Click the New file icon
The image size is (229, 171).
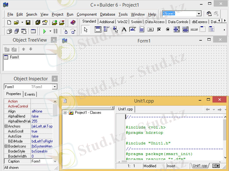tap(9, 23)
